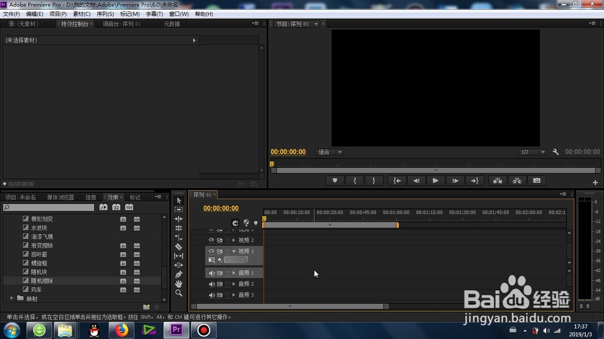Click program monitor Add Marker button

tap(335, 181)
